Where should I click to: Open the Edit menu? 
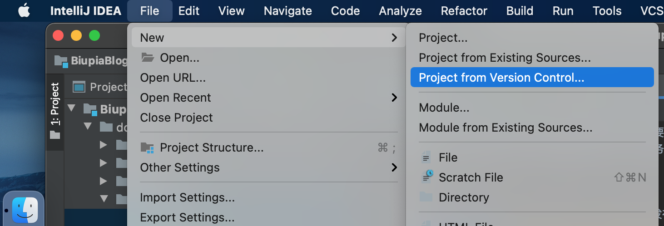click(189, 11)
